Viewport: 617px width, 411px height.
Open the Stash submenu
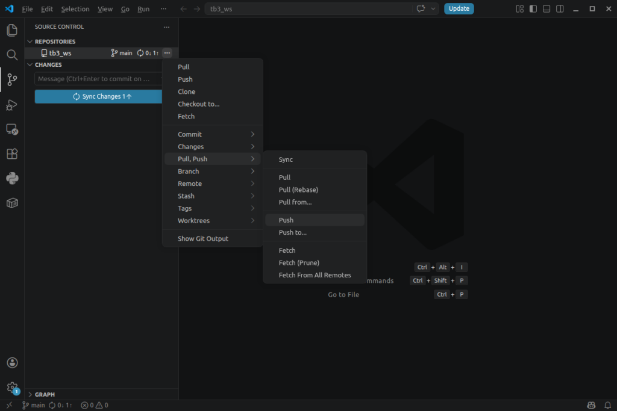click(x=213, y=196)
